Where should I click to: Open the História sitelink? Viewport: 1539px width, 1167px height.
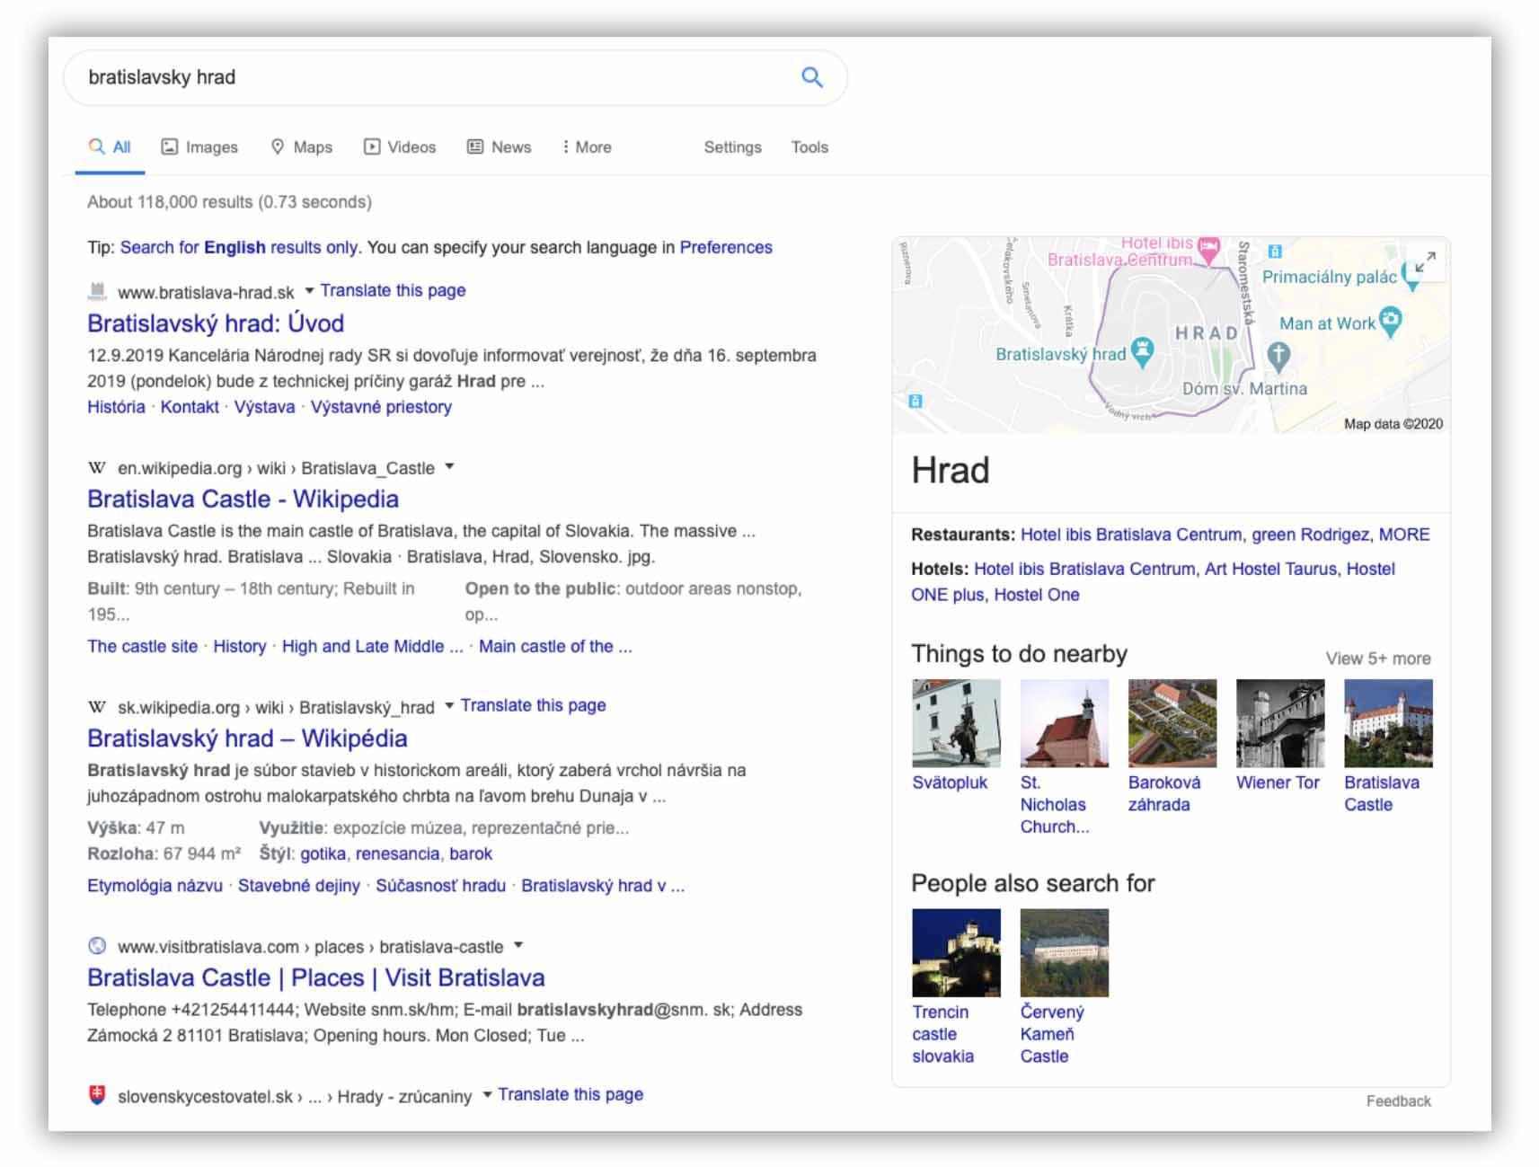point(116,407)
